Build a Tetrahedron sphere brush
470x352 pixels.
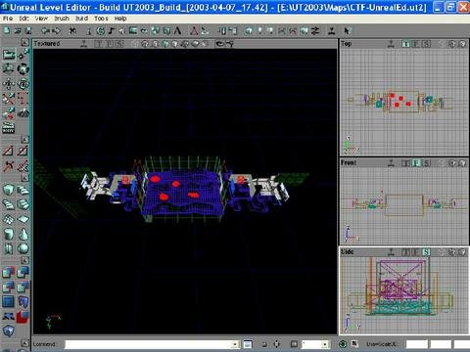pyautogui.click(x=23, y=248)
